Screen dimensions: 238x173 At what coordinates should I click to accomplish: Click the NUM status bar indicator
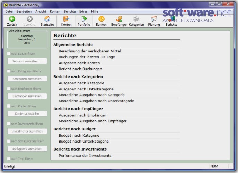214,166
